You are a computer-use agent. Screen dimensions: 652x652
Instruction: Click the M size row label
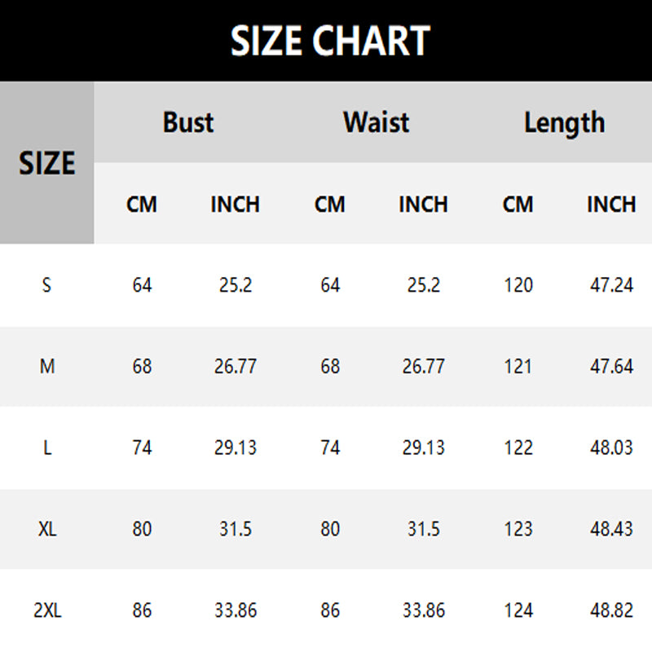tap(47, 366)
